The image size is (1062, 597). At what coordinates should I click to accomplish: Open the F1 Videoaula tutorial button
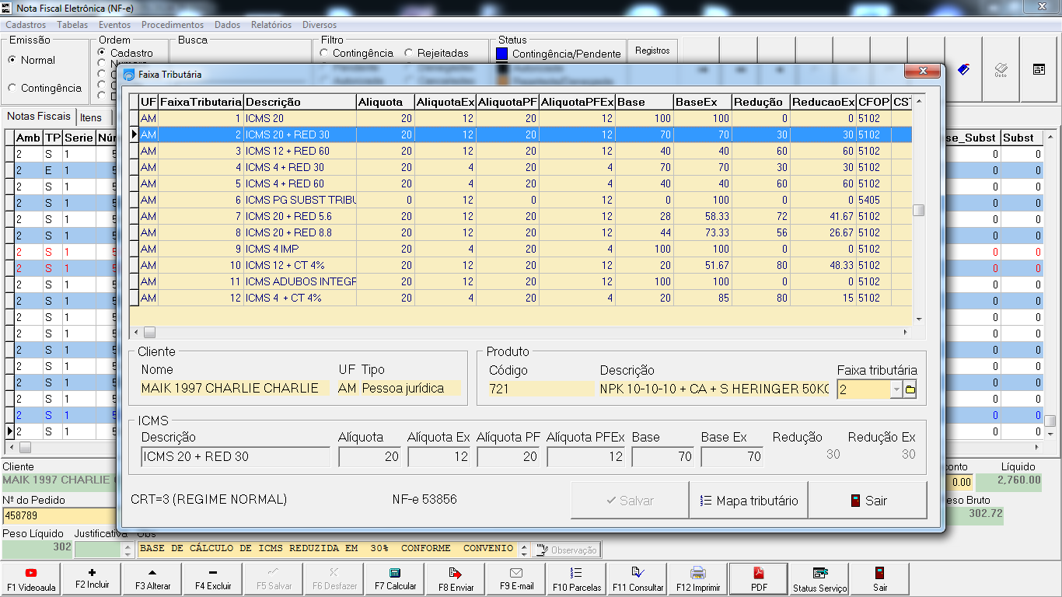[x=31, y=579]
